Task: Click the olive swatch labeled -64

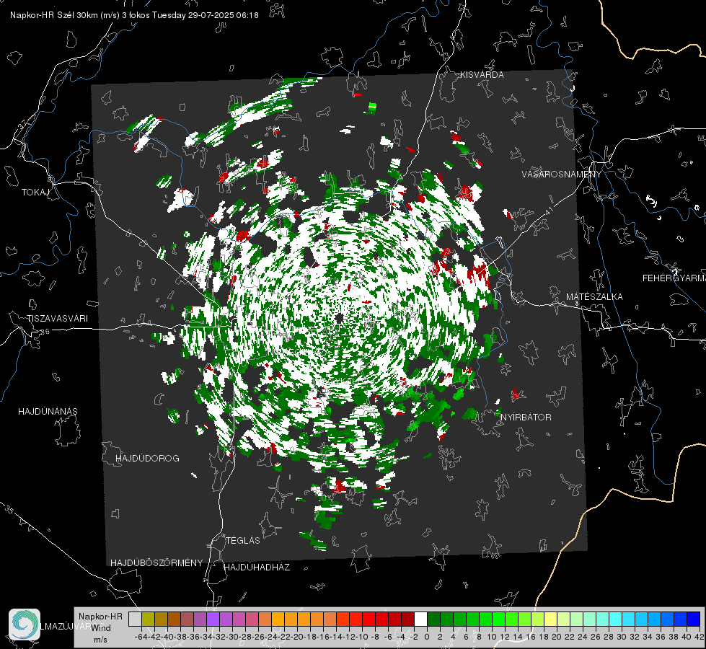Action: 148,619
